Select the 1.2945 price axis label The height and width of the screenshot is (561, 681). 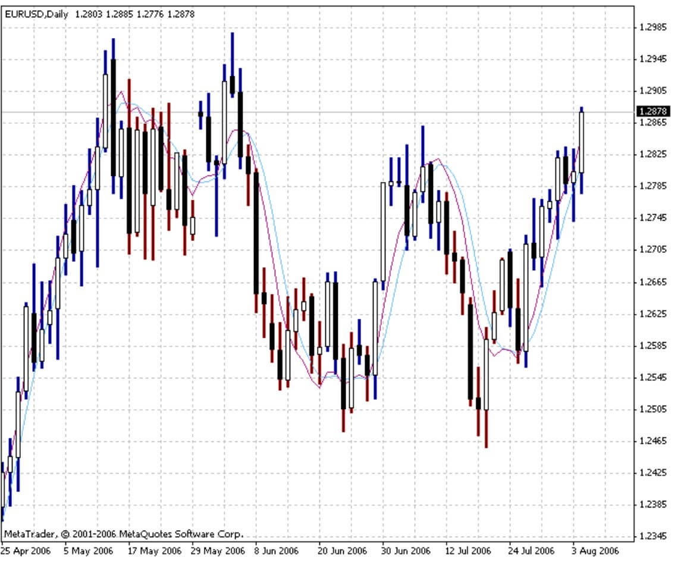point(653,59)
